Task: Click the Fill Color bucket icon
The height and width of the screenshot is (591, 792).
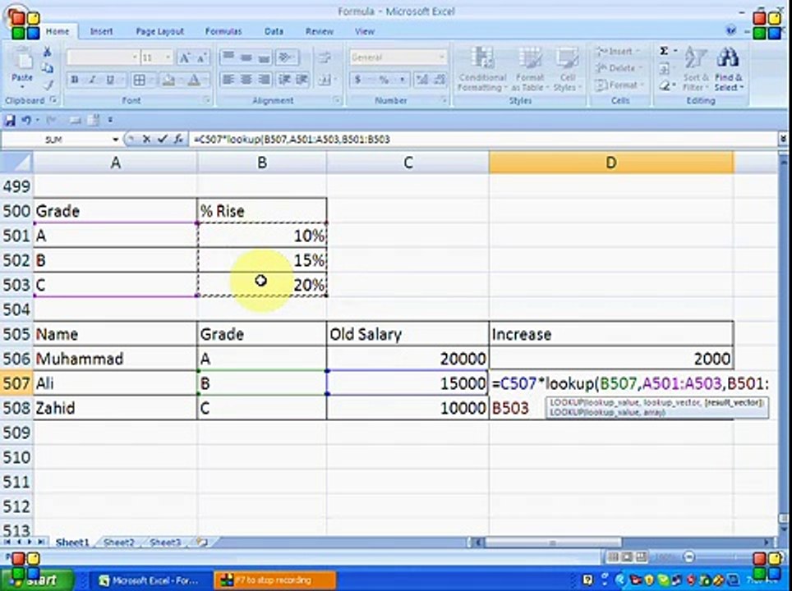Action: [x=168, y=80]
